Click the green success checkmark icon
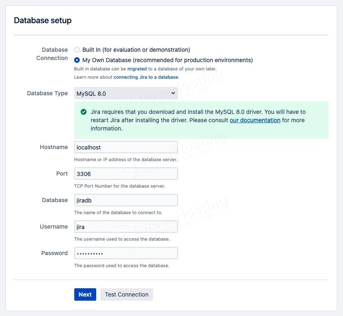This screenshot has height=316, width=343. click(x=83, y=112)
